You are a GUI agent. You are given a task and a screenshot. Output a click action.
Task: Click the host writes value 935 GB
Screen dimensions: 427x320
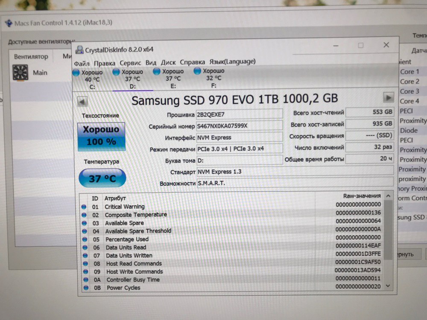[370, 124]
